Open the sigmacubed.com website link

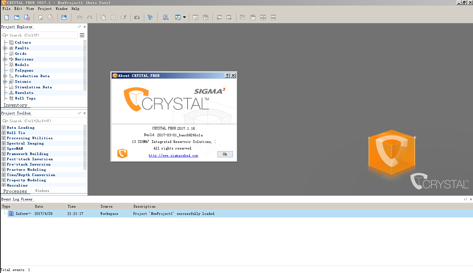(x=173, y=155)
